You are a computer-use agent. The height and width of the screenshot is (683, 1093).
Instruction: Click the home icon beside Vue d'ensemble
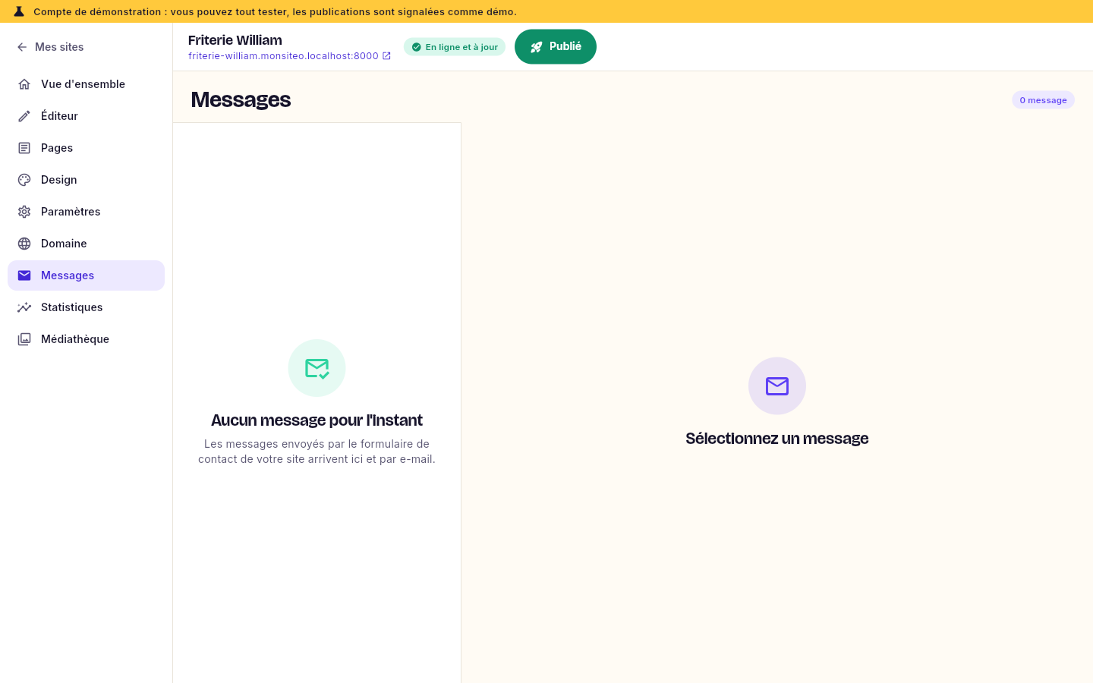pyautogui.click(x=24, y=84)
